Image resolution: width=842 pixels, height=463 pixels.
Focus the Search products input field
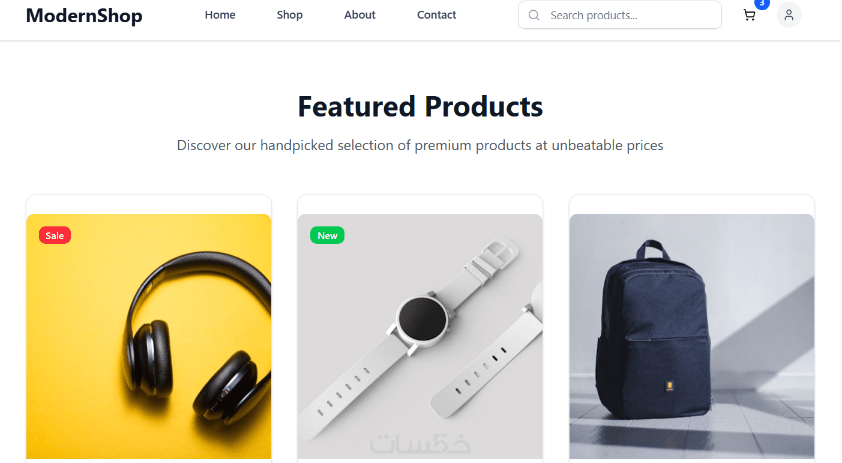pos(620,15)
